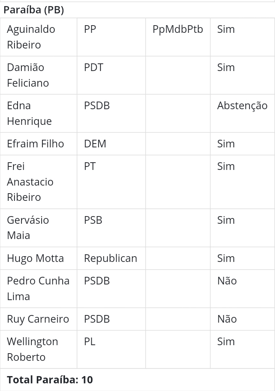Select Frei Anastacio Ribeiro's name
Viewport: 275px width, 391px height.
[x=30, y=182]
